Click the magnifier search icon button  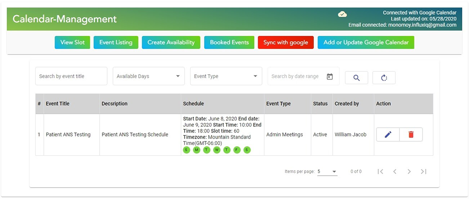(356, 78)
